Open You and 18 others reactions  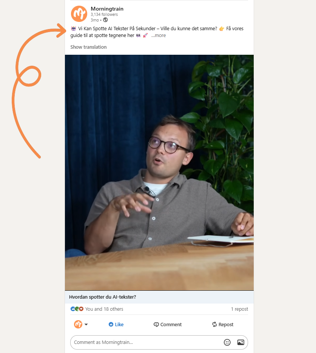104,309
